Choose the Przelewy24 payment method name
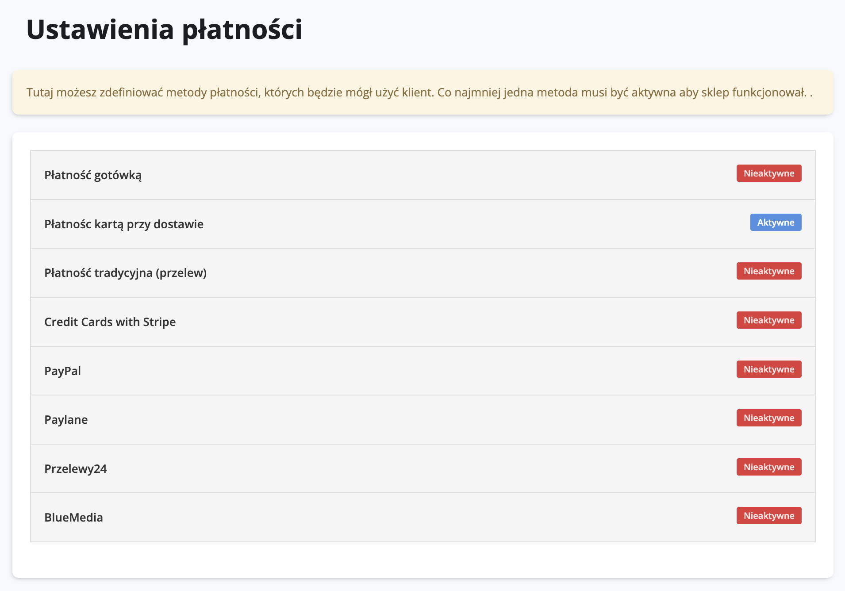Image resolution: width=845 pixels, height=591 pixels. tap(76, 469)
